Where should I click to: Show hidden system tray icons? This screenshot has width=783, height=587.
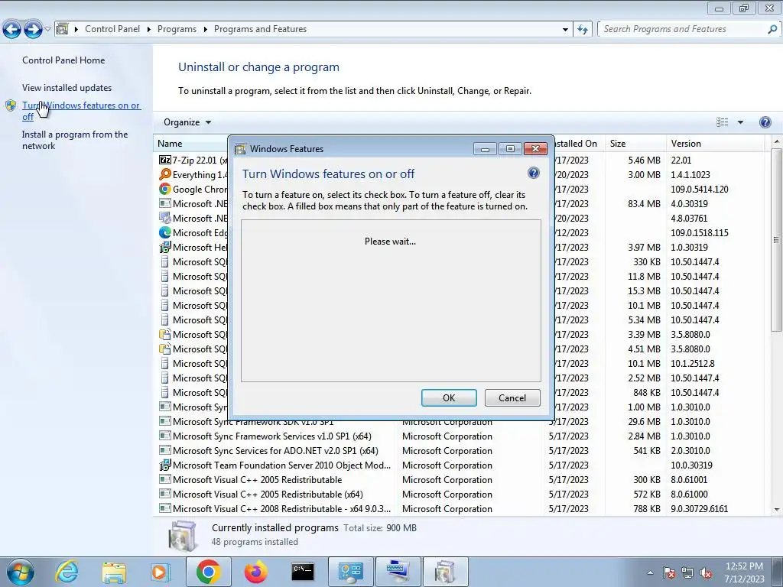(x=650, y=572)
